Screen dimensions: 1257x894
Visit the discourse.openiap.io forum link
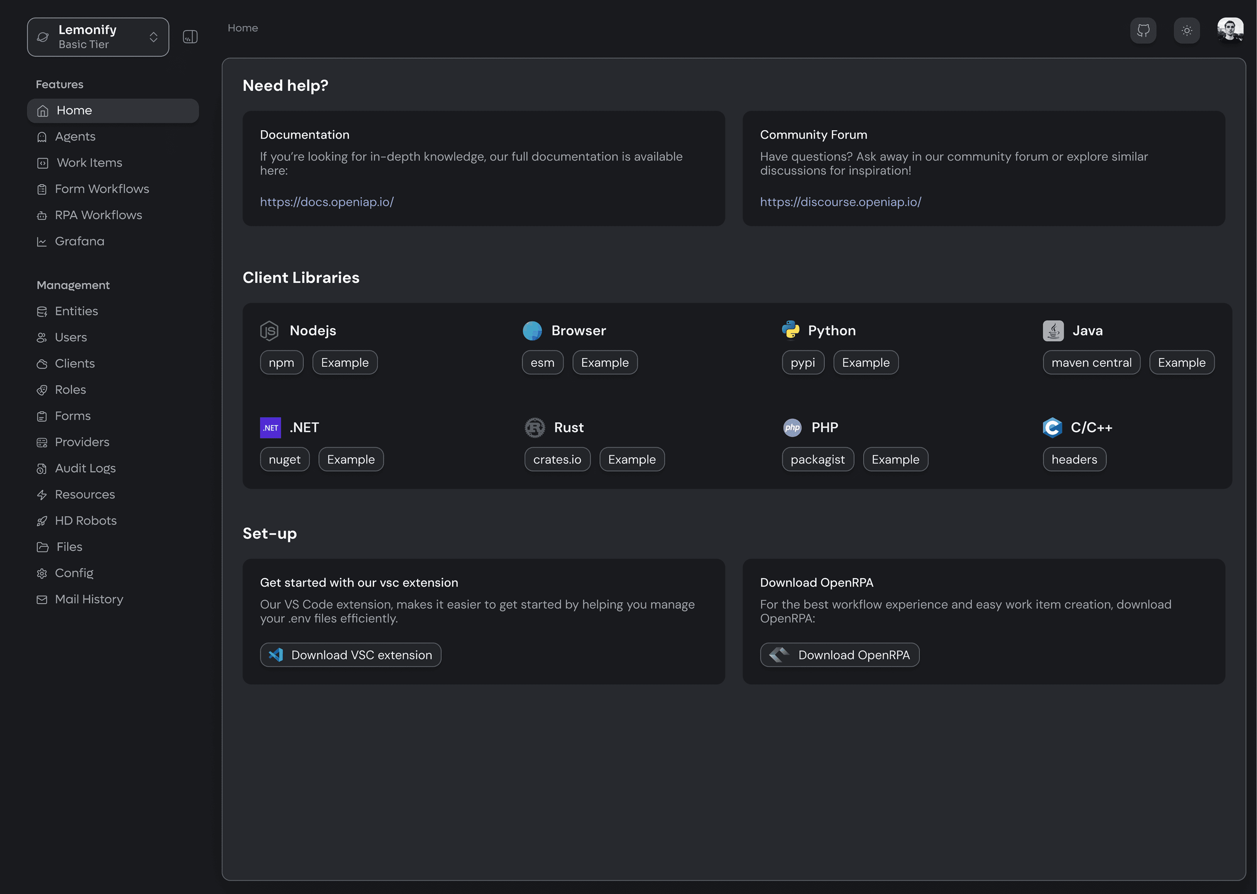click(x=840, y=202)
